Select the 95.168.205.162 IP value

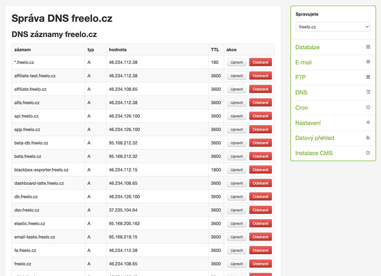tap(124, 223)
